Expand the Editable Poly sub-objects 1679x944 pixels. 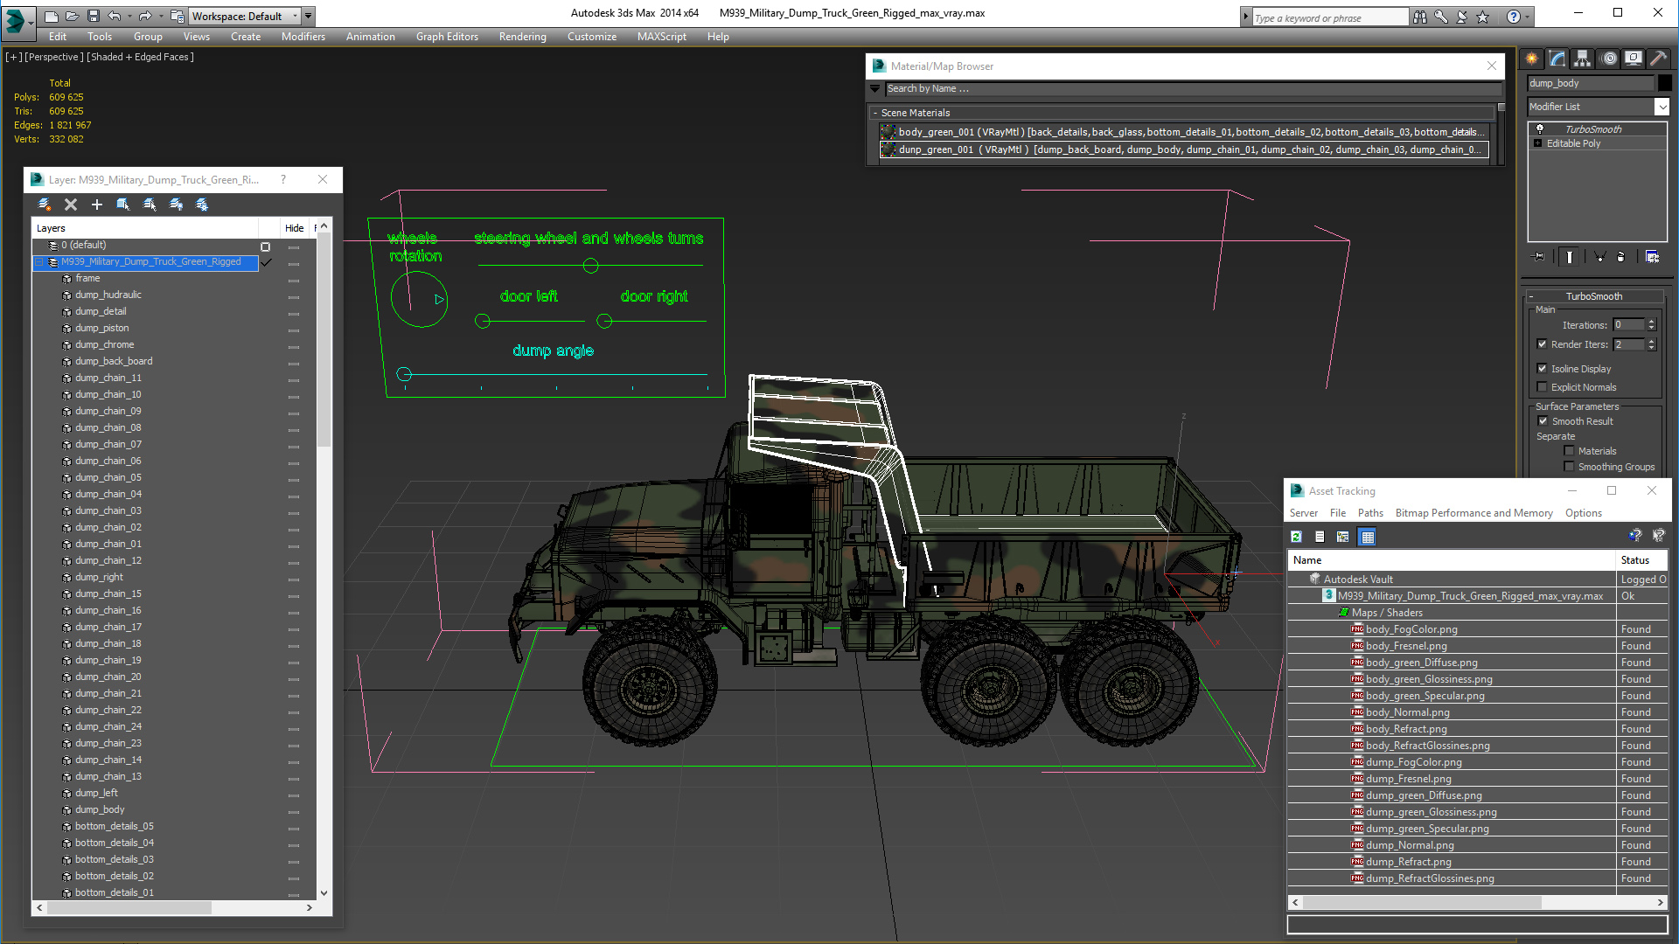coord(1538,143)
